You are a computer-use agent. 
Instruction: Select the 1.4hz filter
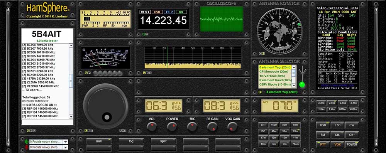(x=332, y=109)
